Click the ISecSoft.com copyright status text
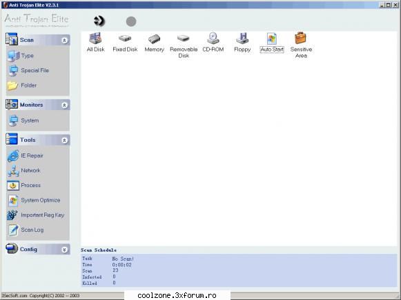This screenshot has height=300, width=401. point(41,296)
